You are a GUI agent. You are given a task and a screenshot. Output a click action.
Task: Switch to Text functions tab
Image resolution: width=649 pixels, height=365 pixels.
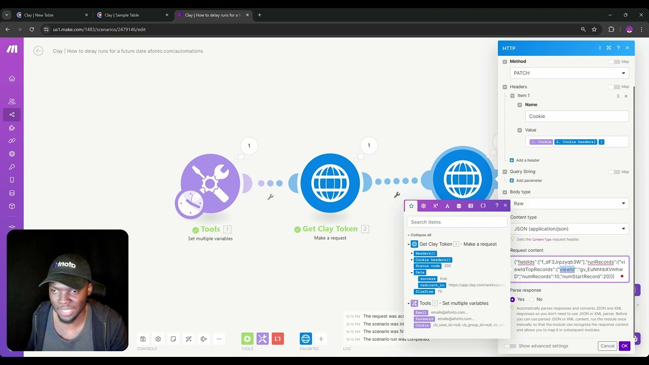(447, 206)
